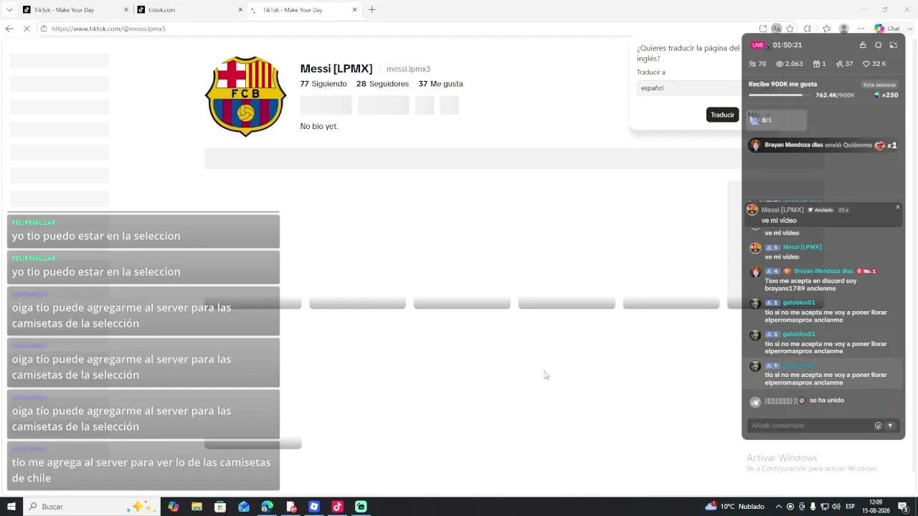Viewport: 918px width, 516px height.
Task: Open the Microsoft Store taskbar icon
Action: point(220,507)
